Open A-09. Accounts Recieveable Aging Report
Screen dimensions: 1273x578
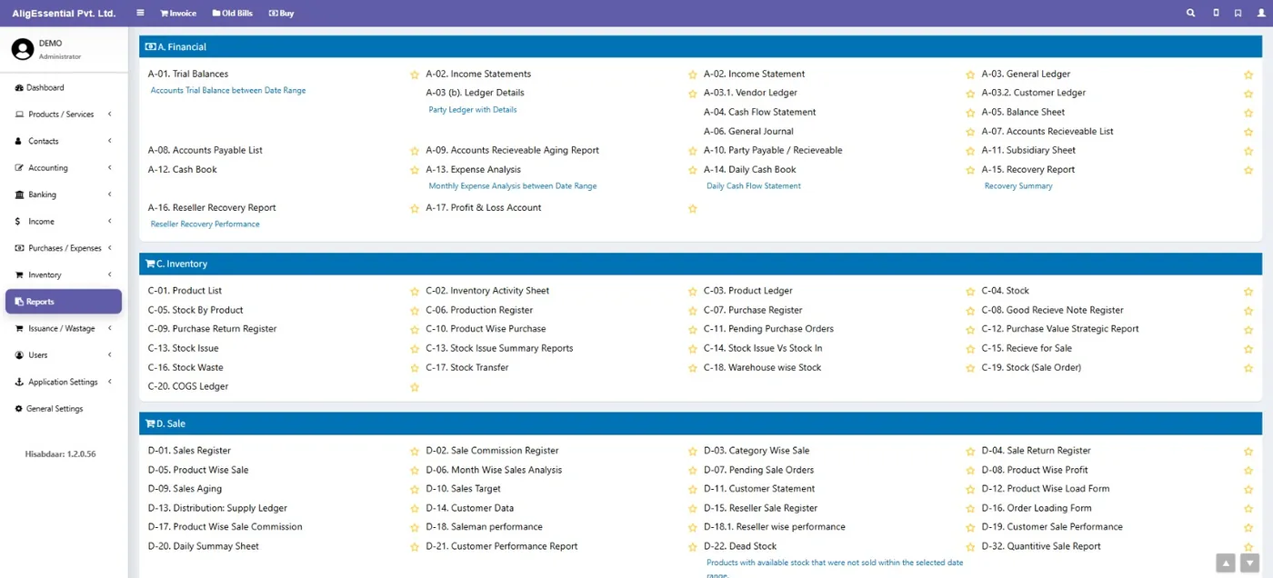pyautogui.click(x=513, y=151)
